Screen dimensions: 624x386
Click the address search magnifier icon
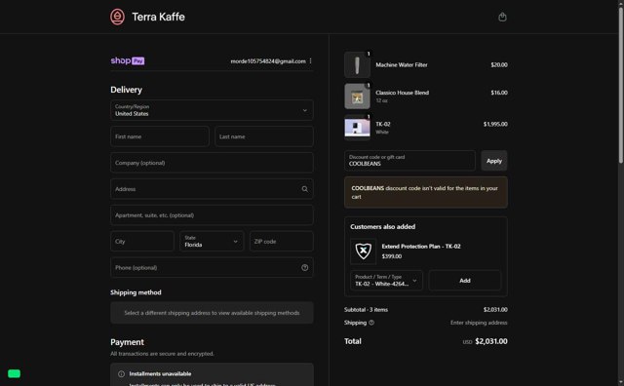click(305, 189)
